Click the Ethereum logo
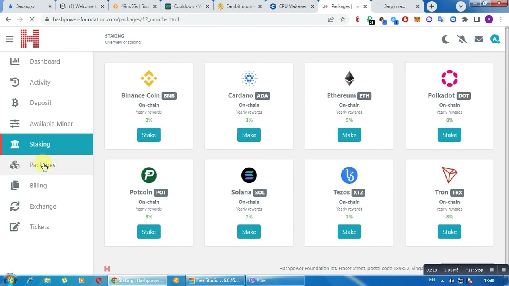 pyautogui.click(x=349, y=78)
